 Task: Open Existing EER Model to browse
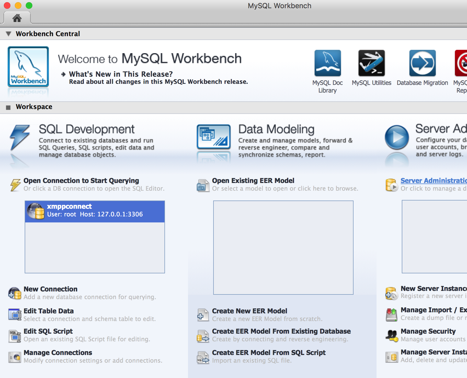253,181
